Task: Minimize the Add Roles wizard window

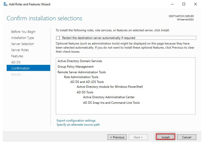Action: coord(172,4)
